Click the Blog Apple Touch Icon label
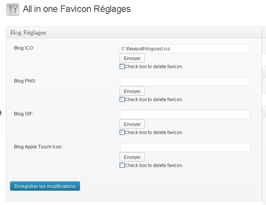This screenshot has width=266, height=205. point(38,147)
